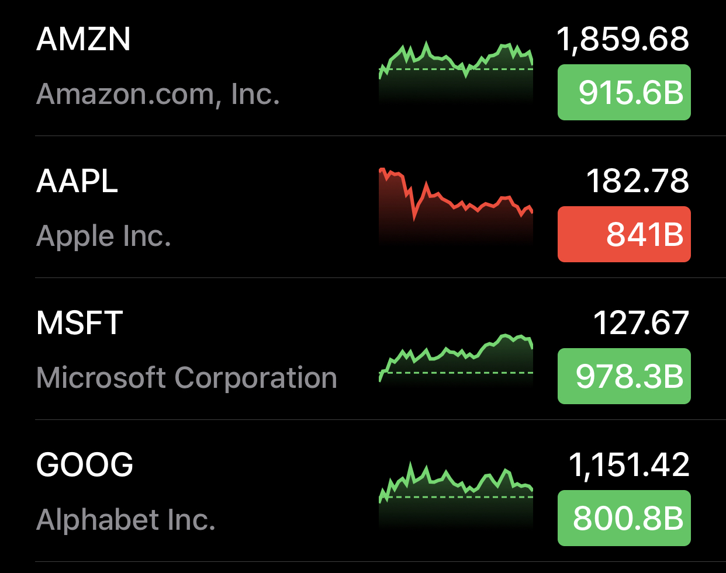Toggle the MSFT 978.3B market cap badge
This screenshot has height=573, width=726.
pyautogui.click(x=624, y=376)
